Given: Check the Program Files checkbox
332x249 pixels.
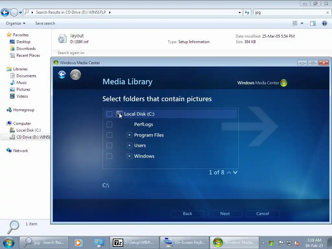Looking at the screenshot, I should coord(109,135).
